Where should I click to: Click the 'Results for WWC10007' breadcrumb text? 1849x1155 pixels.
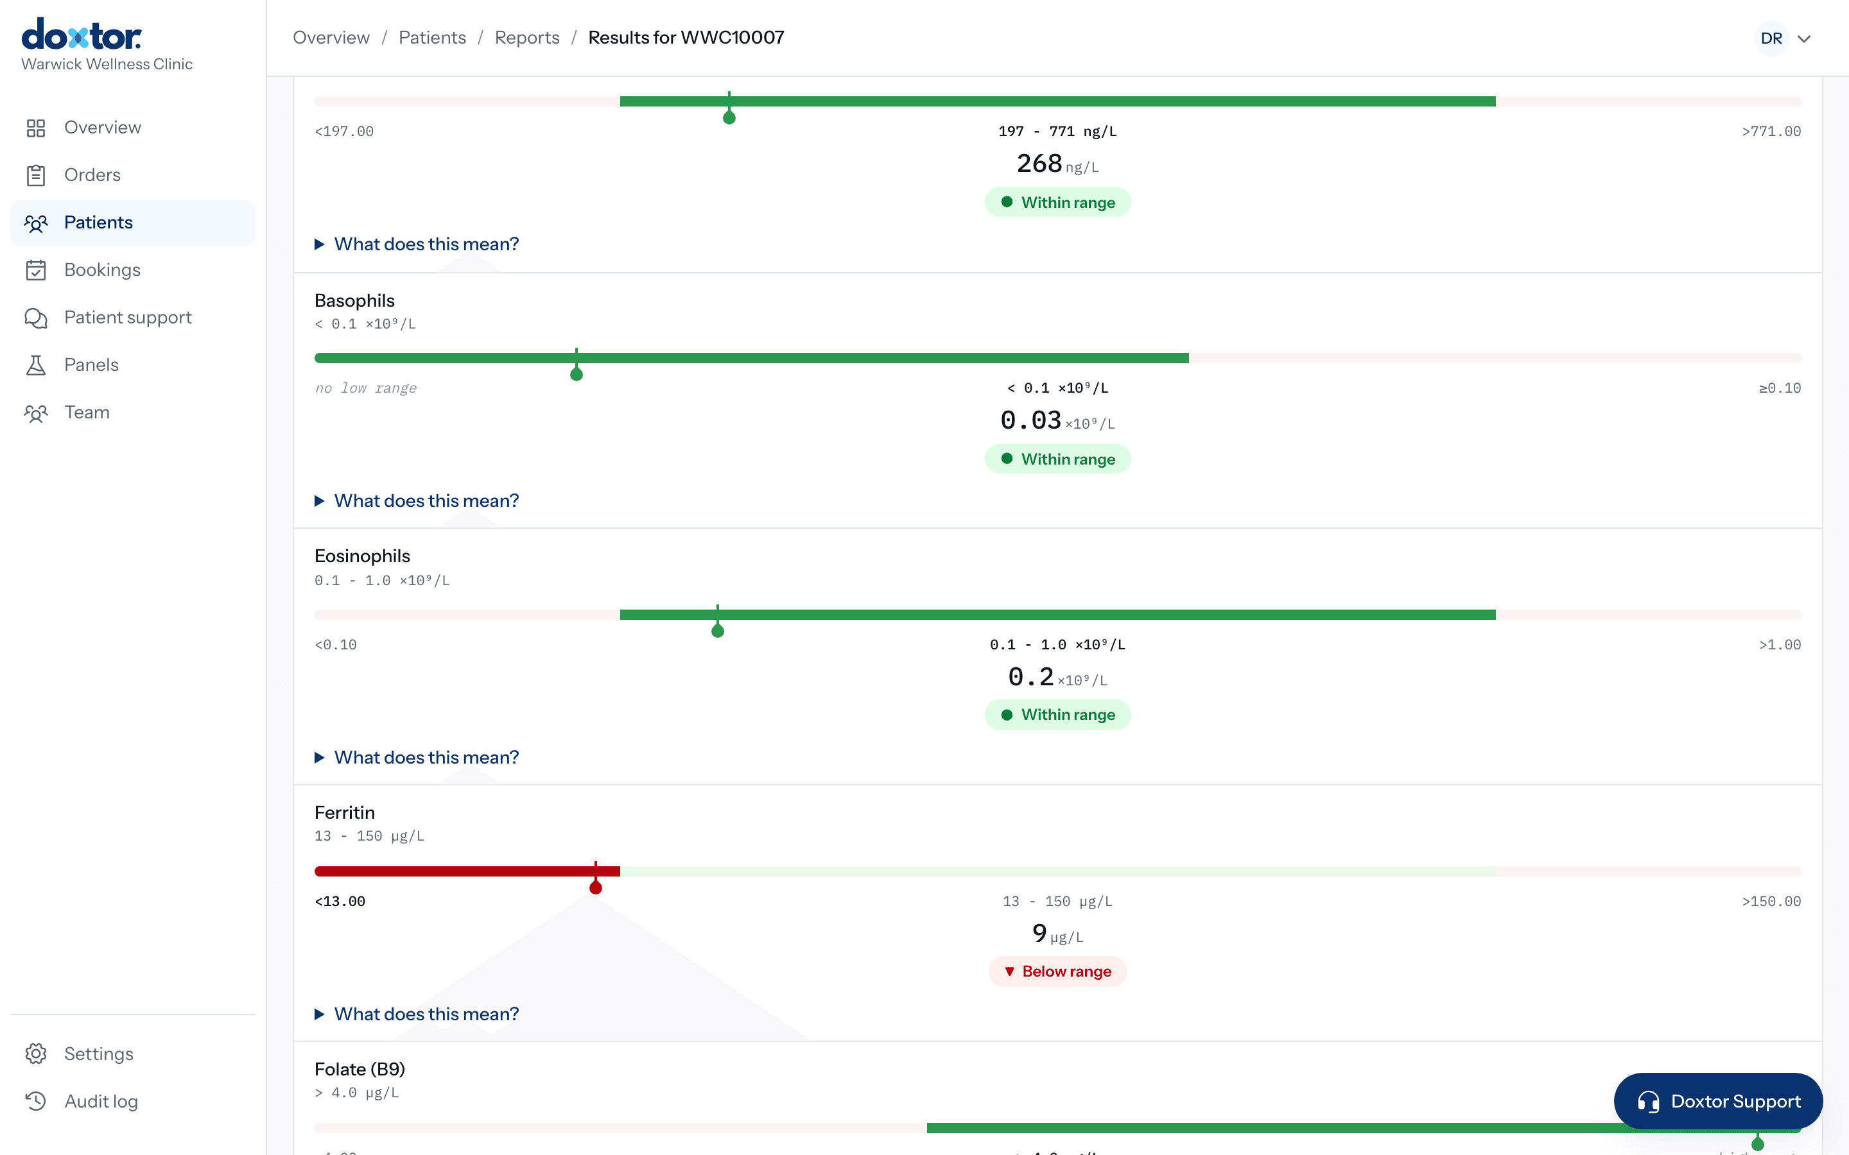pos(686,37)
